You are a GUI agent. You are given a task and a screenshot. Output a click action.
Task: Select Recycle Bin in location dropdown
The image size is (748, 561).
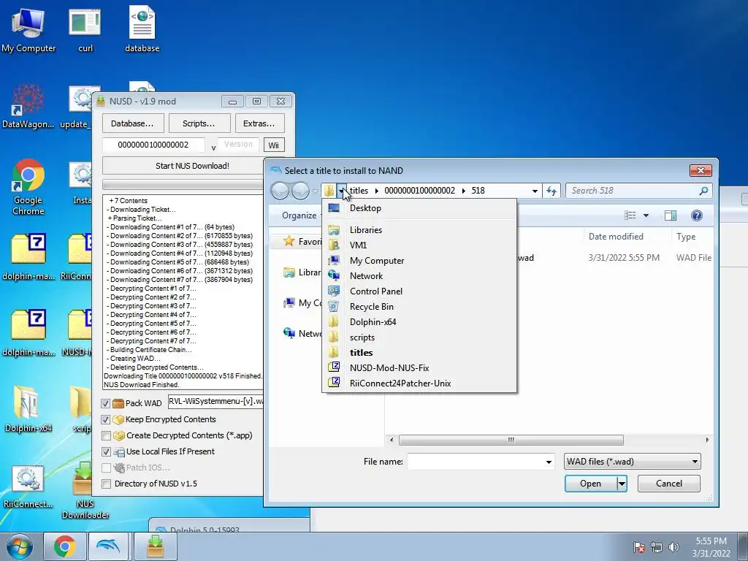coord(419,307)
